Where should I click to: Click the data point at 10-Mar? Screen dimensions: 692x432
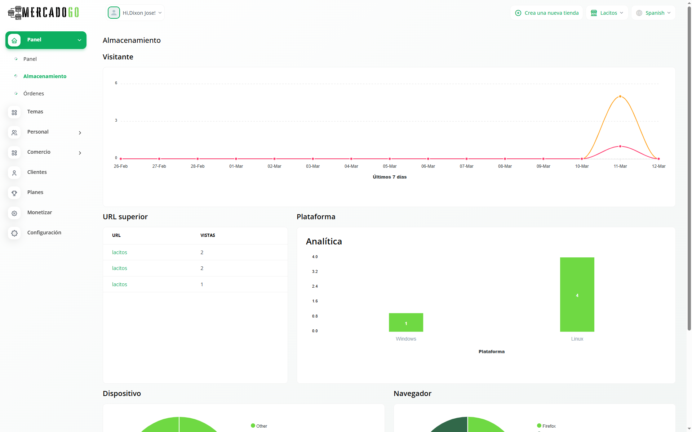point(582,159)
